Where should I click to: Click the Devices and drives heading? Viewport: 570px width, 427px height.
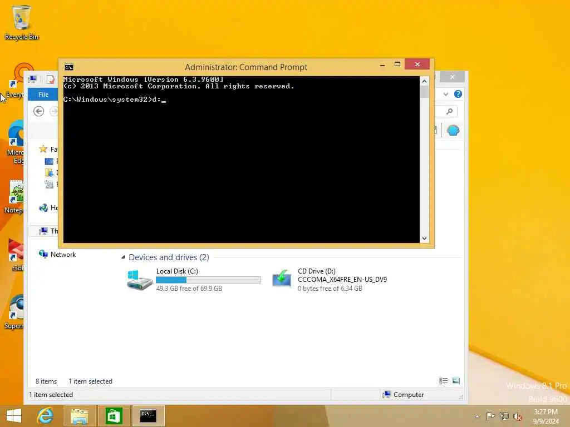point(169,257)
